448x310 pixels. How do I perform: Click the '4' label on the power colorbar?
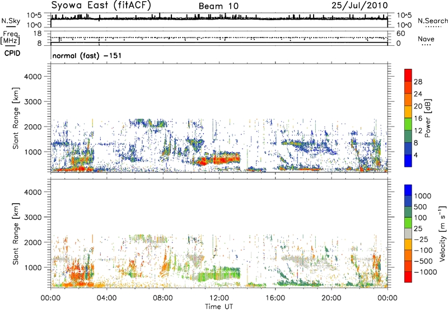coord(416,155)
